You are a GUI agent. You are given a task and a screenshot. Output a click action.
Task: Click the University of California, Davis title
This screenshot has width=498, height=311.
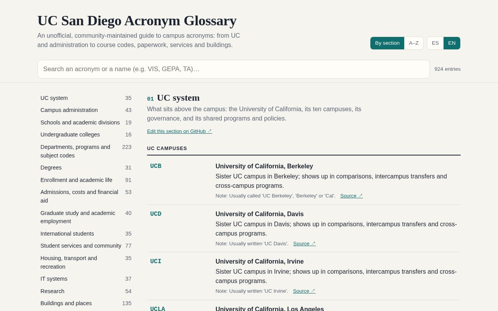tap(260, 214)
